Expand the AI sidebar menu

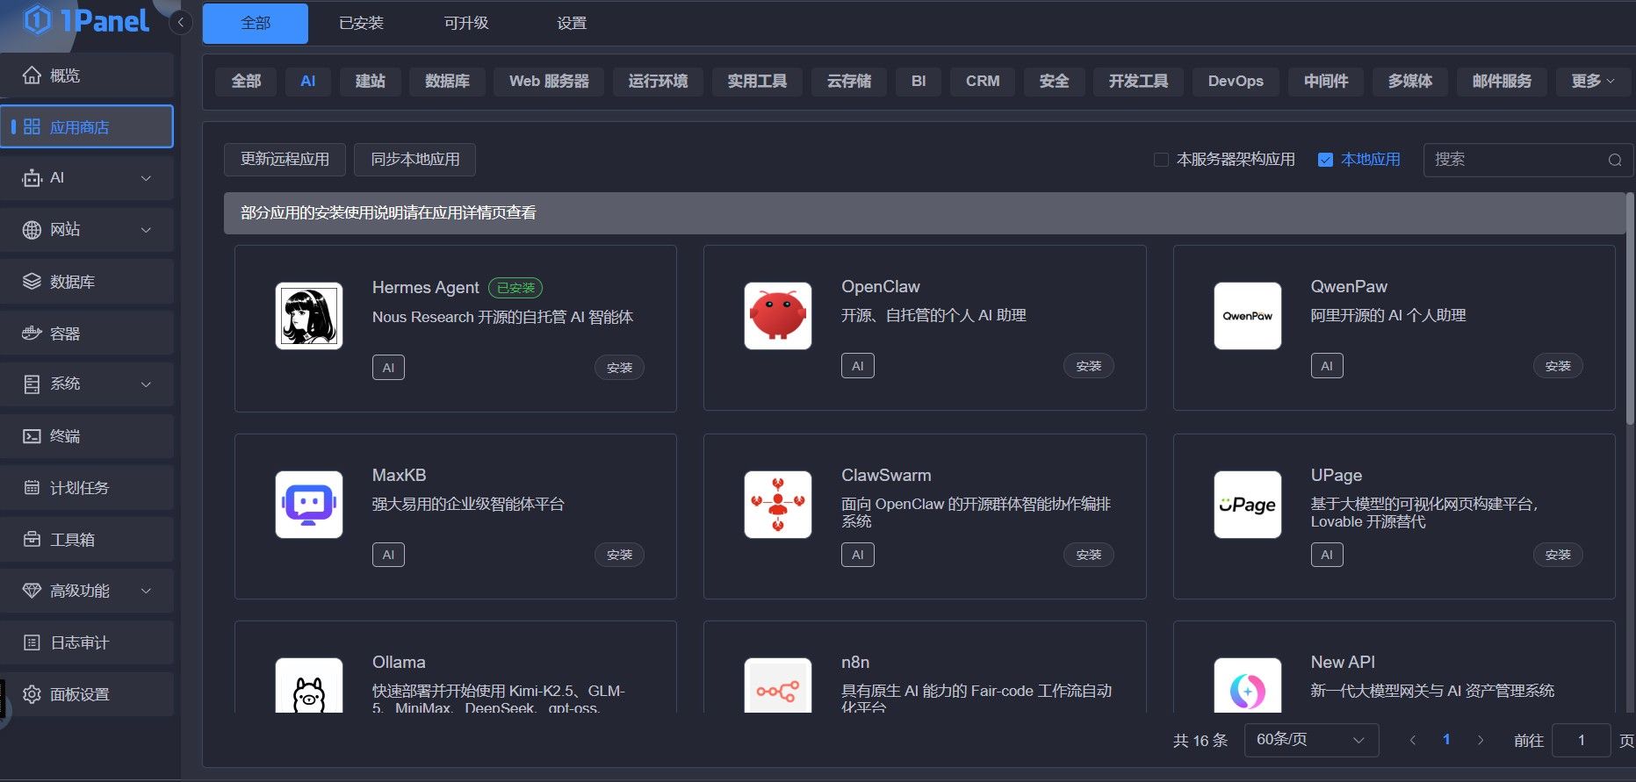(87, 178)
